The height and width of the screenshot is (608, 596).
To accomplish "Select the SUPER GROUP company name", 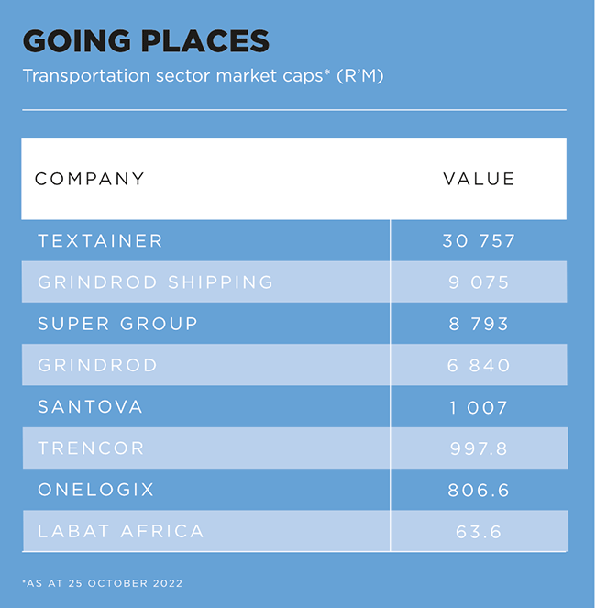I will (x=118, y=324).
